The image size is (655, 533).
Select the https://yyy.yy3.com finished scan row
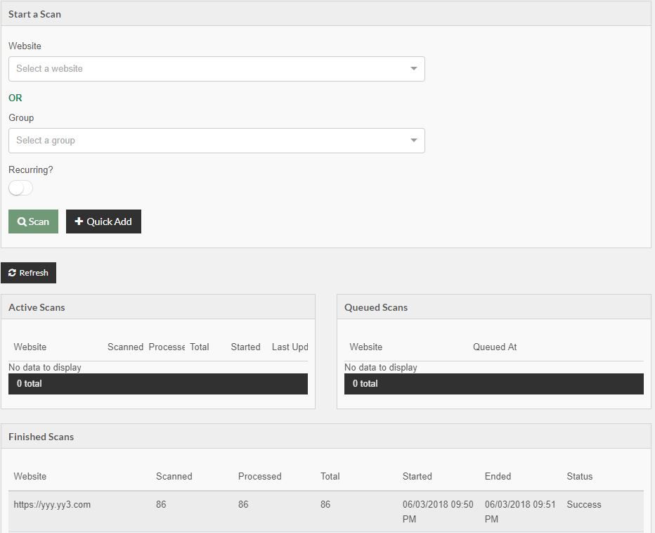coord(326,512)
